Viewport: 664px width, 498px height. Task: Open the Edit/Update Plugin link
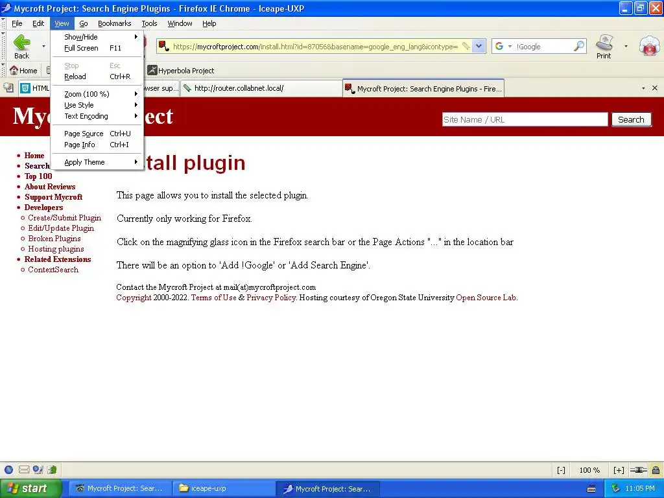[x=61, y=228]
